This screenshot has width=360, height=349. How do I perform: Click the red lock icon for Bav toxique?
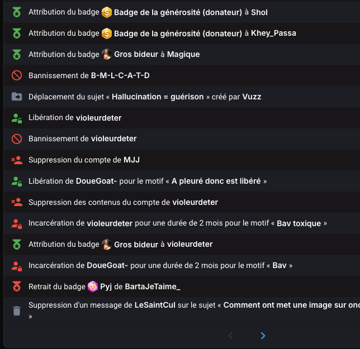(17, 223)
